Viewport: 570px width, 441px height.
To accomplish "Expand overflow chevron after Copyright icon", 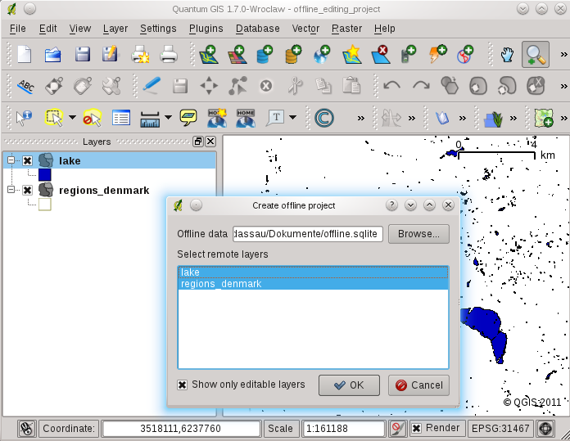I will (x=360, y=118).
